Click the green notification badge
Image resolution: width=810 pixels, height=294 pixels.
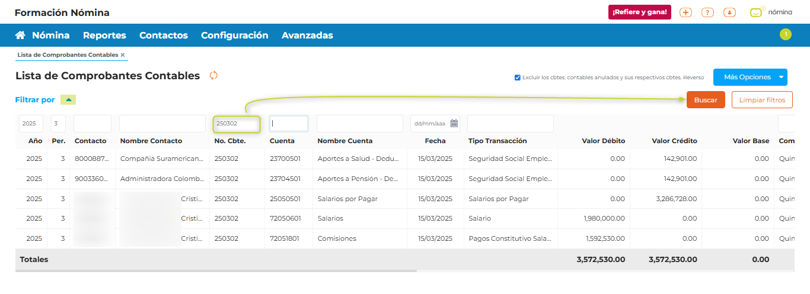tap(786, 34)
